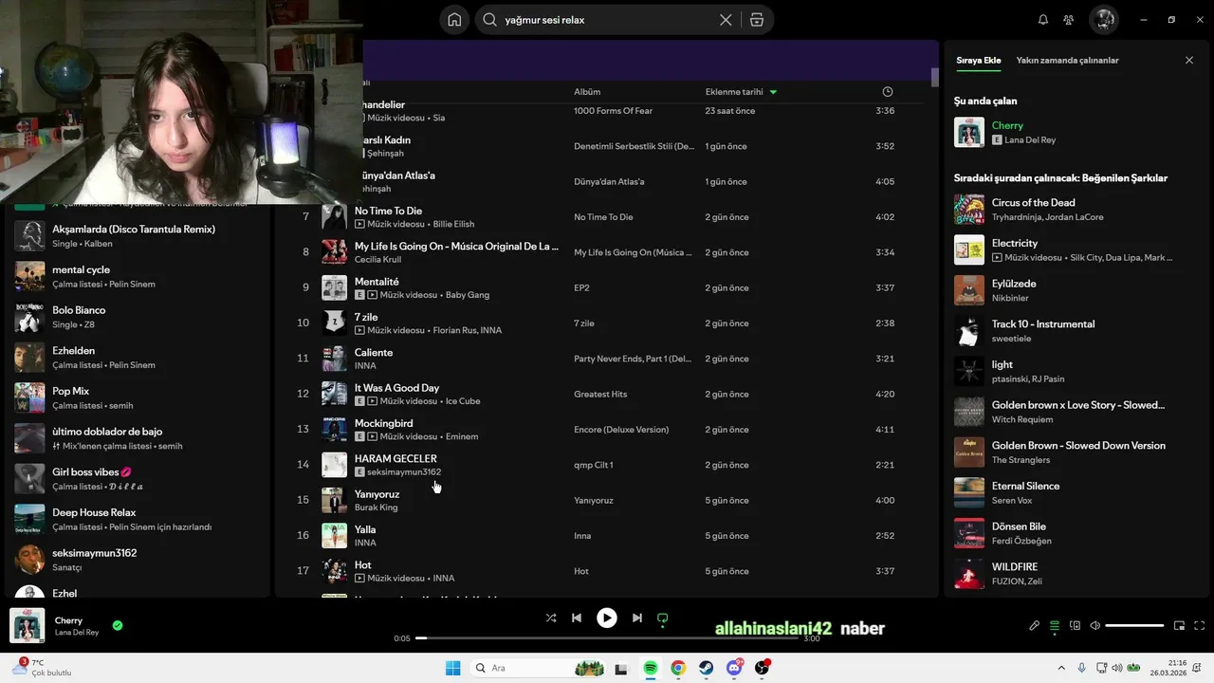The height and width of the screenshot is (683, 1214).
Task: Clear the search field with X
Action: coord(726,20)
